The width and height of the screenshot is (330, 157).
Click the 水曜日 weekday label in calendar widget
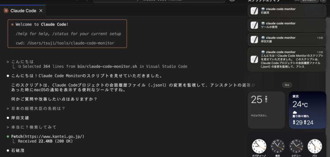(266, 99)
